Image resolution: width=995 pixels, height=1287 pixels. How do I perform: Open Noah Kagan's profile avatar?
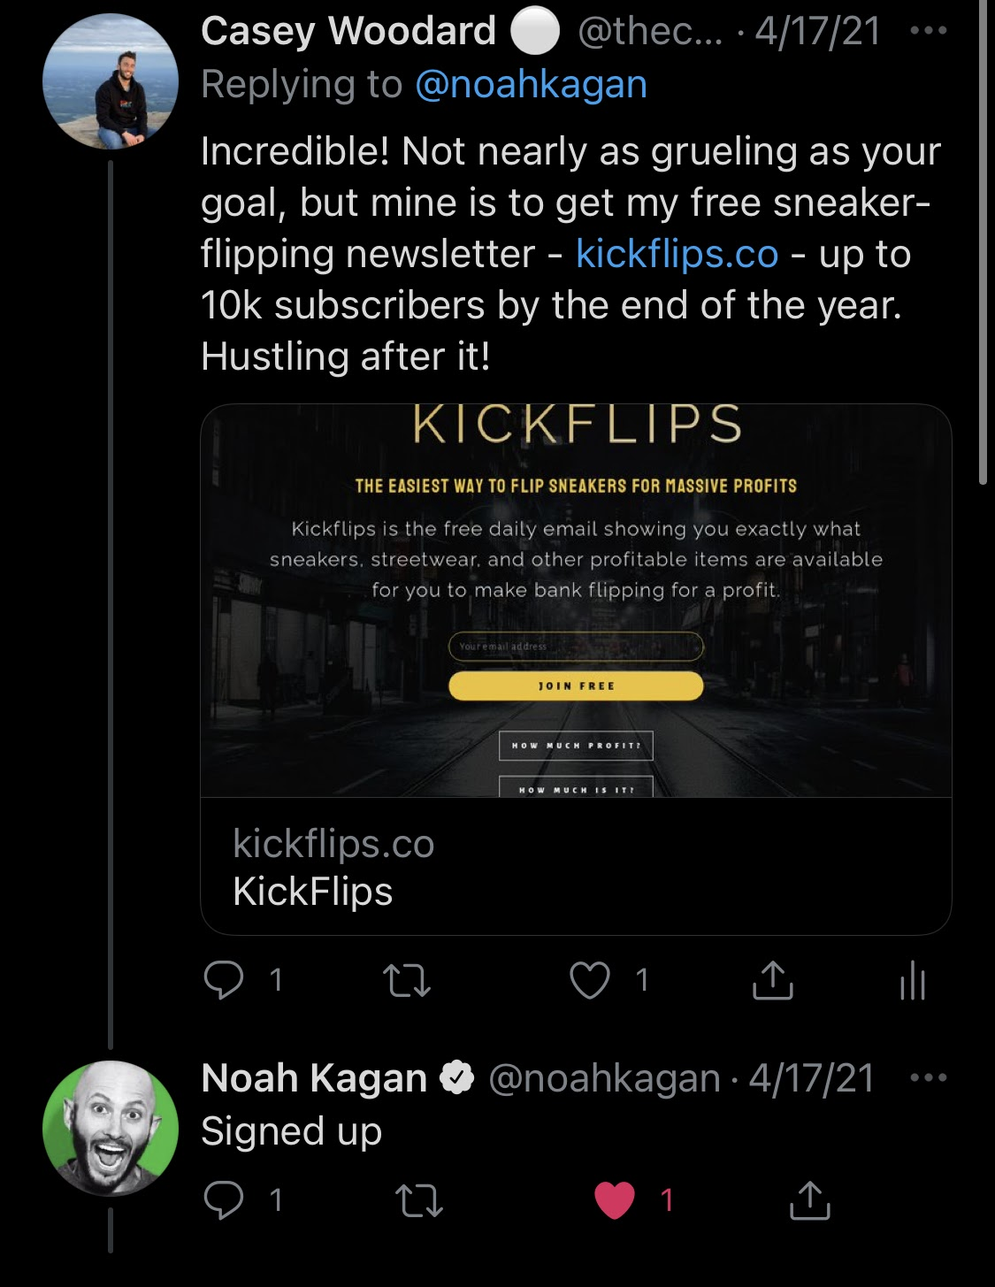(x=111, y=1129)
